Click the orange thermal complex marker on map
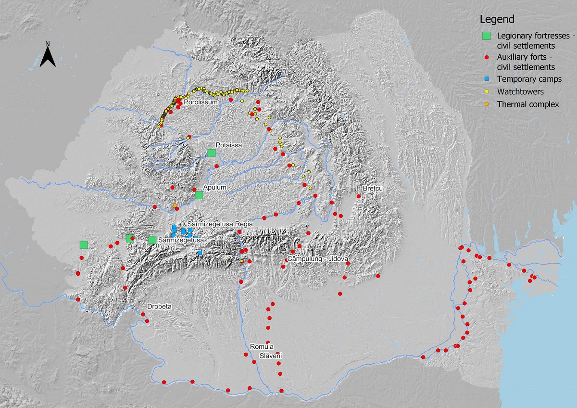Image resolution: width=577 pixels, height=408 pixels. pyautogui.click(x=175, y=206)
